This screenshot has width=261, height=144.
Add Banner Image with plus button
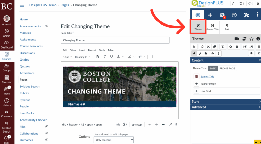197,84
